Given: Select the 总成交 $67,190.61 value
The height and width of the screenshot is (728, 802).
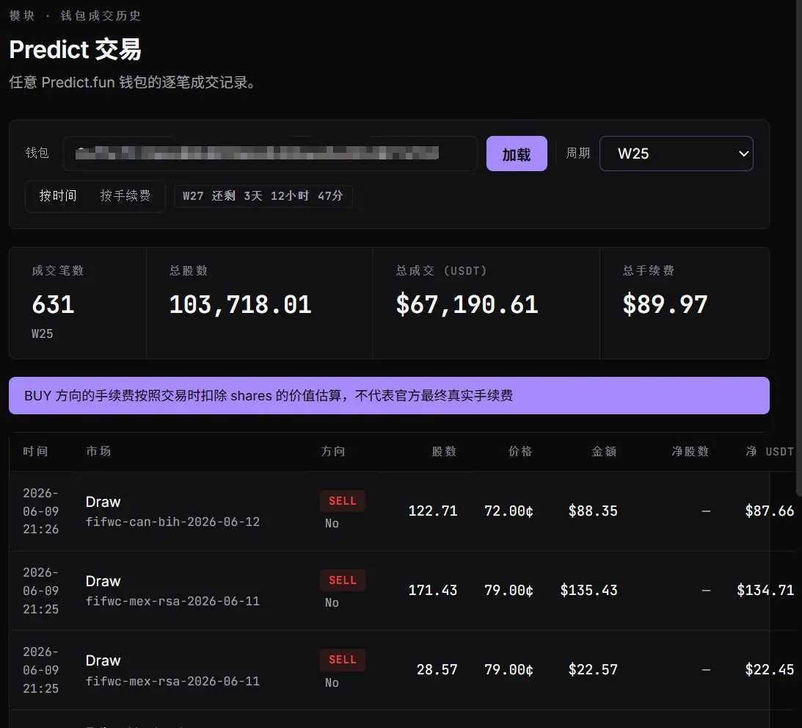Looking at the screenshot, I should (x=467, y=305).
